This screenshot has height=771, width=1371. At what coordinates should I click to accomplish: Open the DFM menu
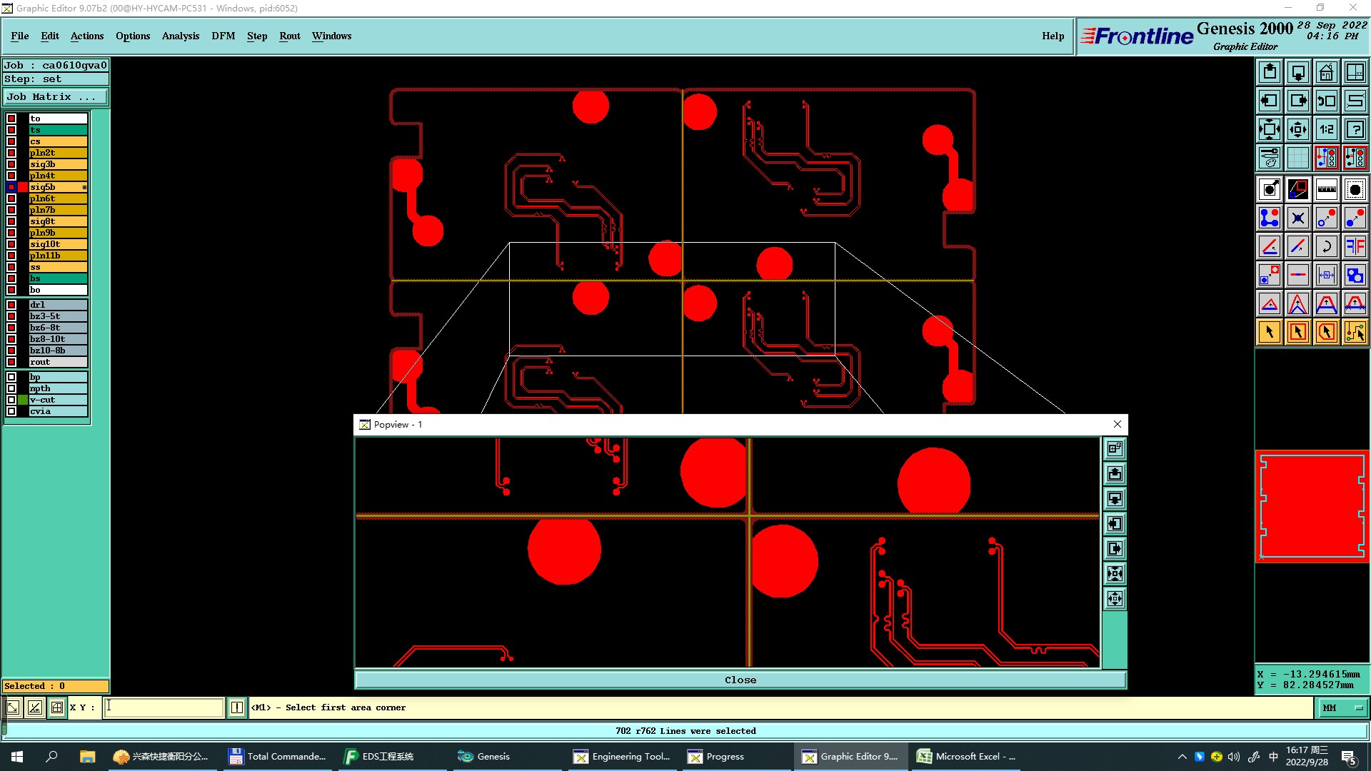[223, 36]
